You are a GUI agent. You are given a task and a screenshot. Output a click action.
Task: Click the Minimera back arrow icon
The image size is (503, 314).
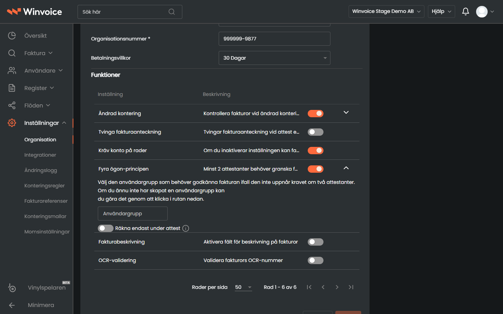[12, 305]
